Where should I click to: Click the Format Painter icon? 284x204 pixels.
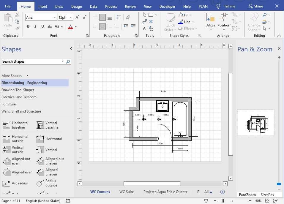pyautogui.click(x=18, y=28)
